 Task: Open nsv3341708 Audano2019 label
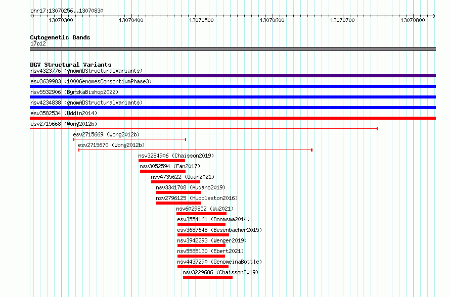tap(191, 187)
